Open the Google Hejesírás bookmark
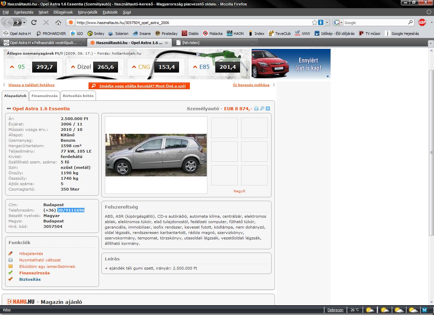434x315 pixels. click(402, 34)
